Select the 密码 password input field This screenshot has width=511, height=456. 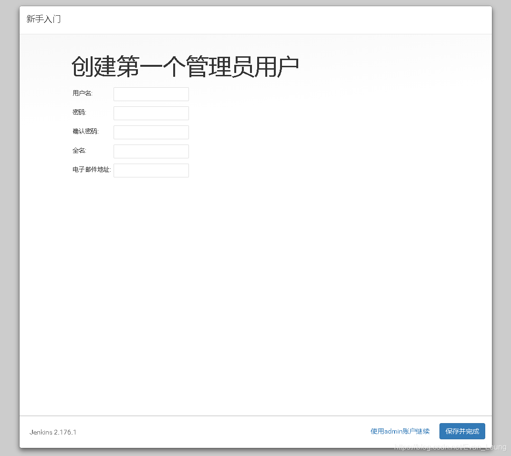[151, 113]
